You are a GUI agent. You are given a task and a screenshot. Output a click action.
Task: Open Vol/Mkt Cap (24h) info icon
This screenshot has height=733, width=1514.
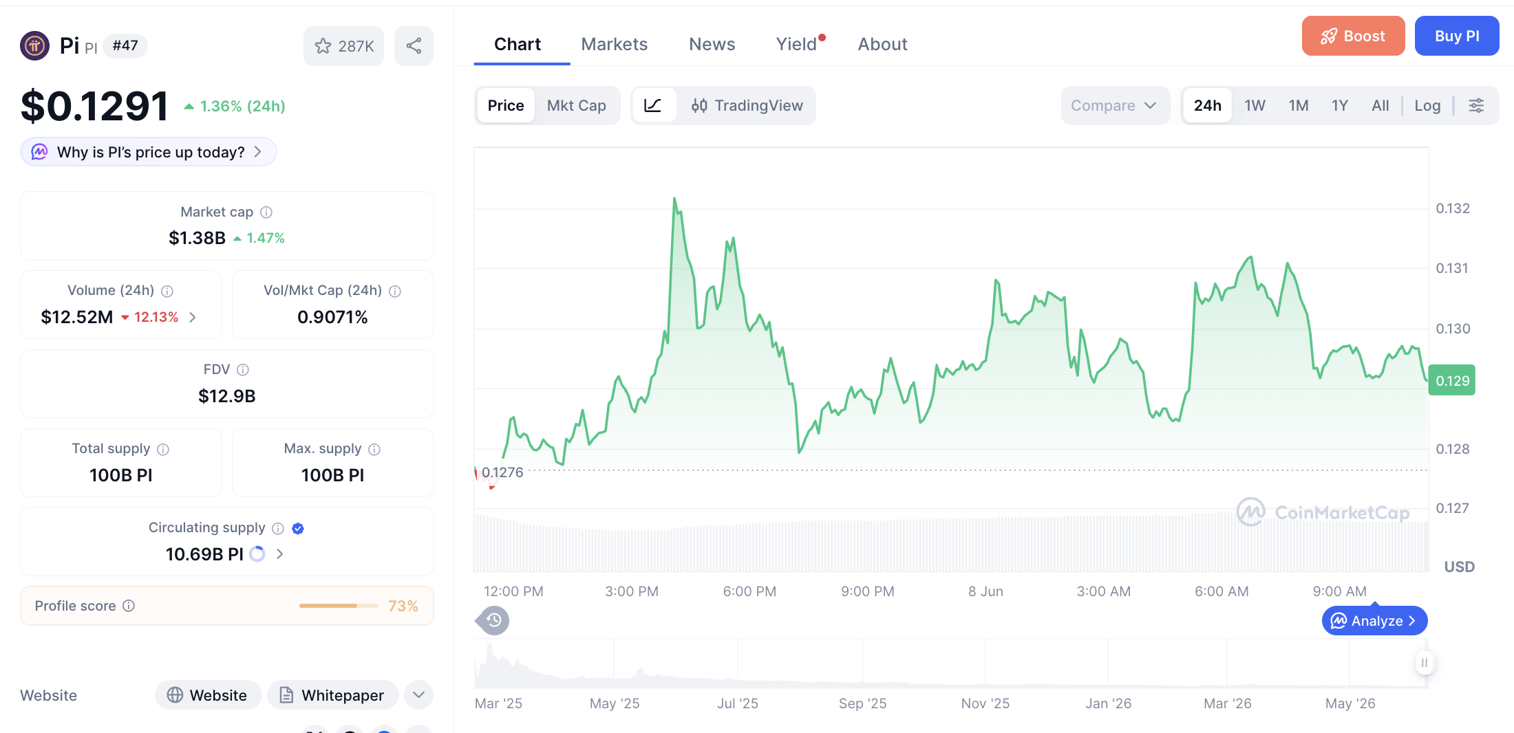click(x=395, y=291)
